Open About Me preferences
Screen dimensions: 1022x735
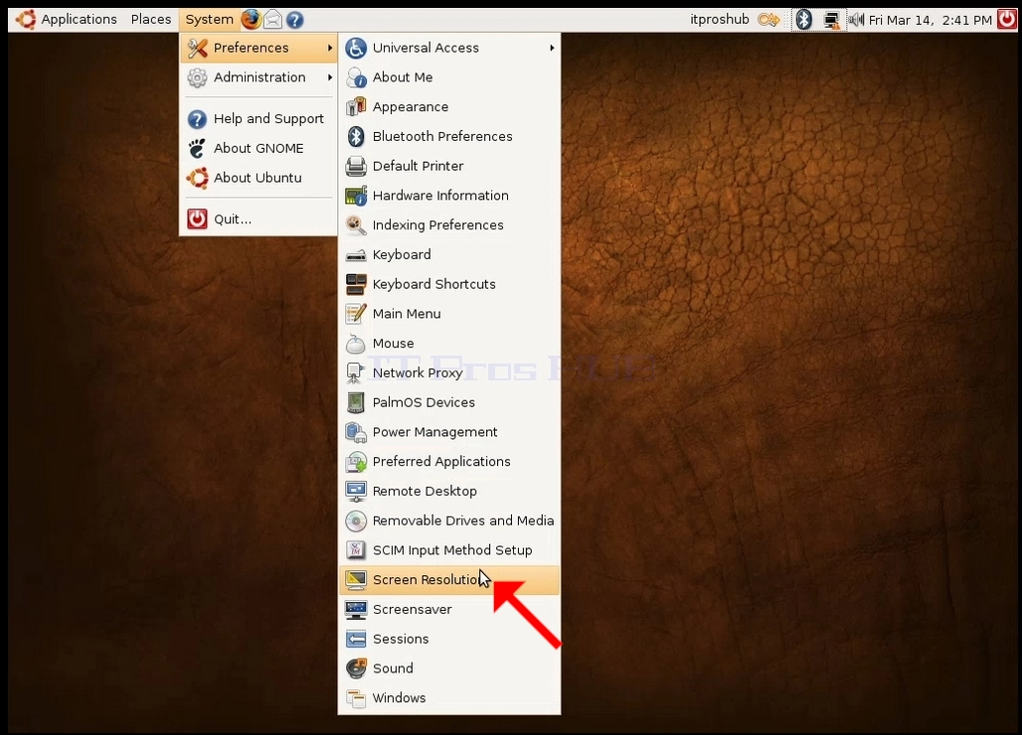click(449, 77)
